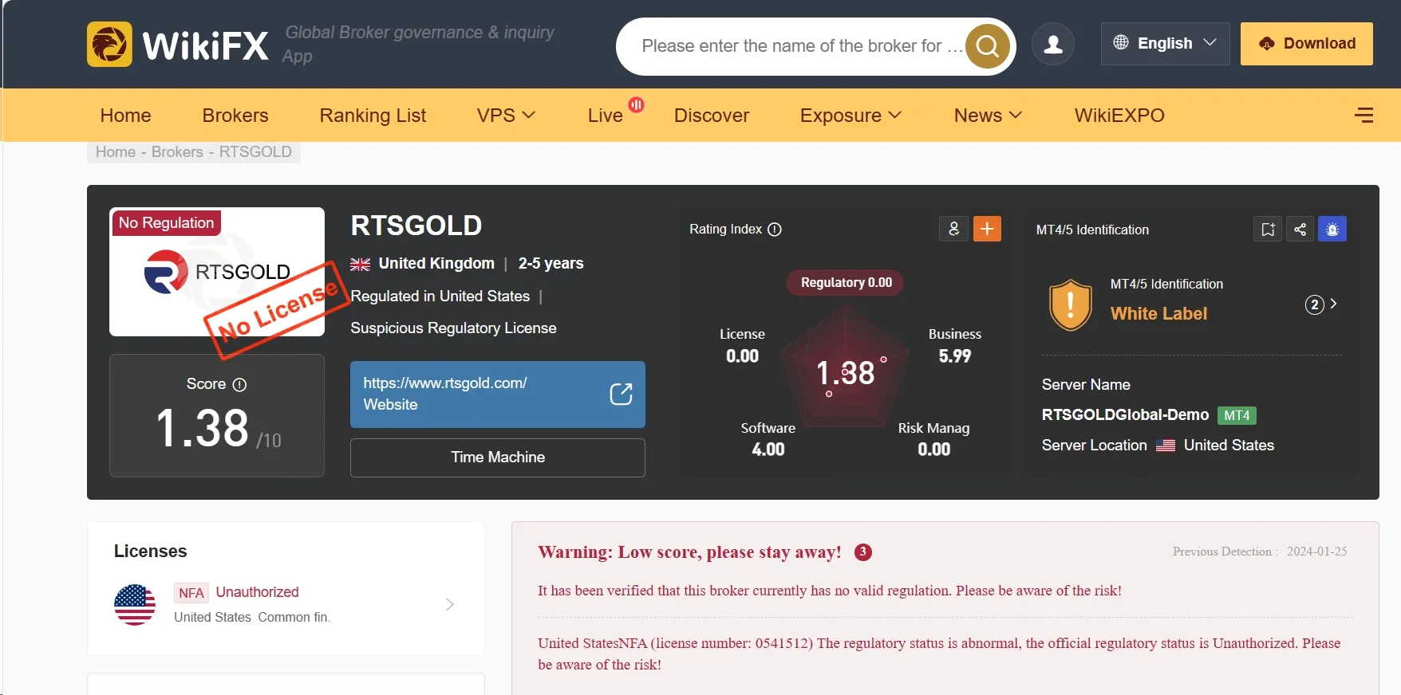Image resolution: width=1401 pixels, height=695 pixels.
Task: Click the 2-5 years text
Action: tap(551, 264)
